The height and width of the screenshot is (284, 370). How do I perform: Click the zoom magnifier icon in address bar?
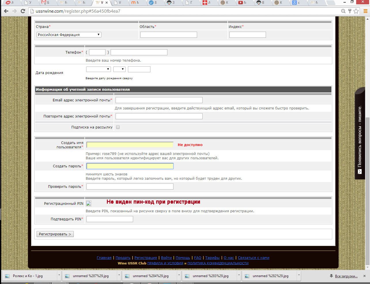343,11
